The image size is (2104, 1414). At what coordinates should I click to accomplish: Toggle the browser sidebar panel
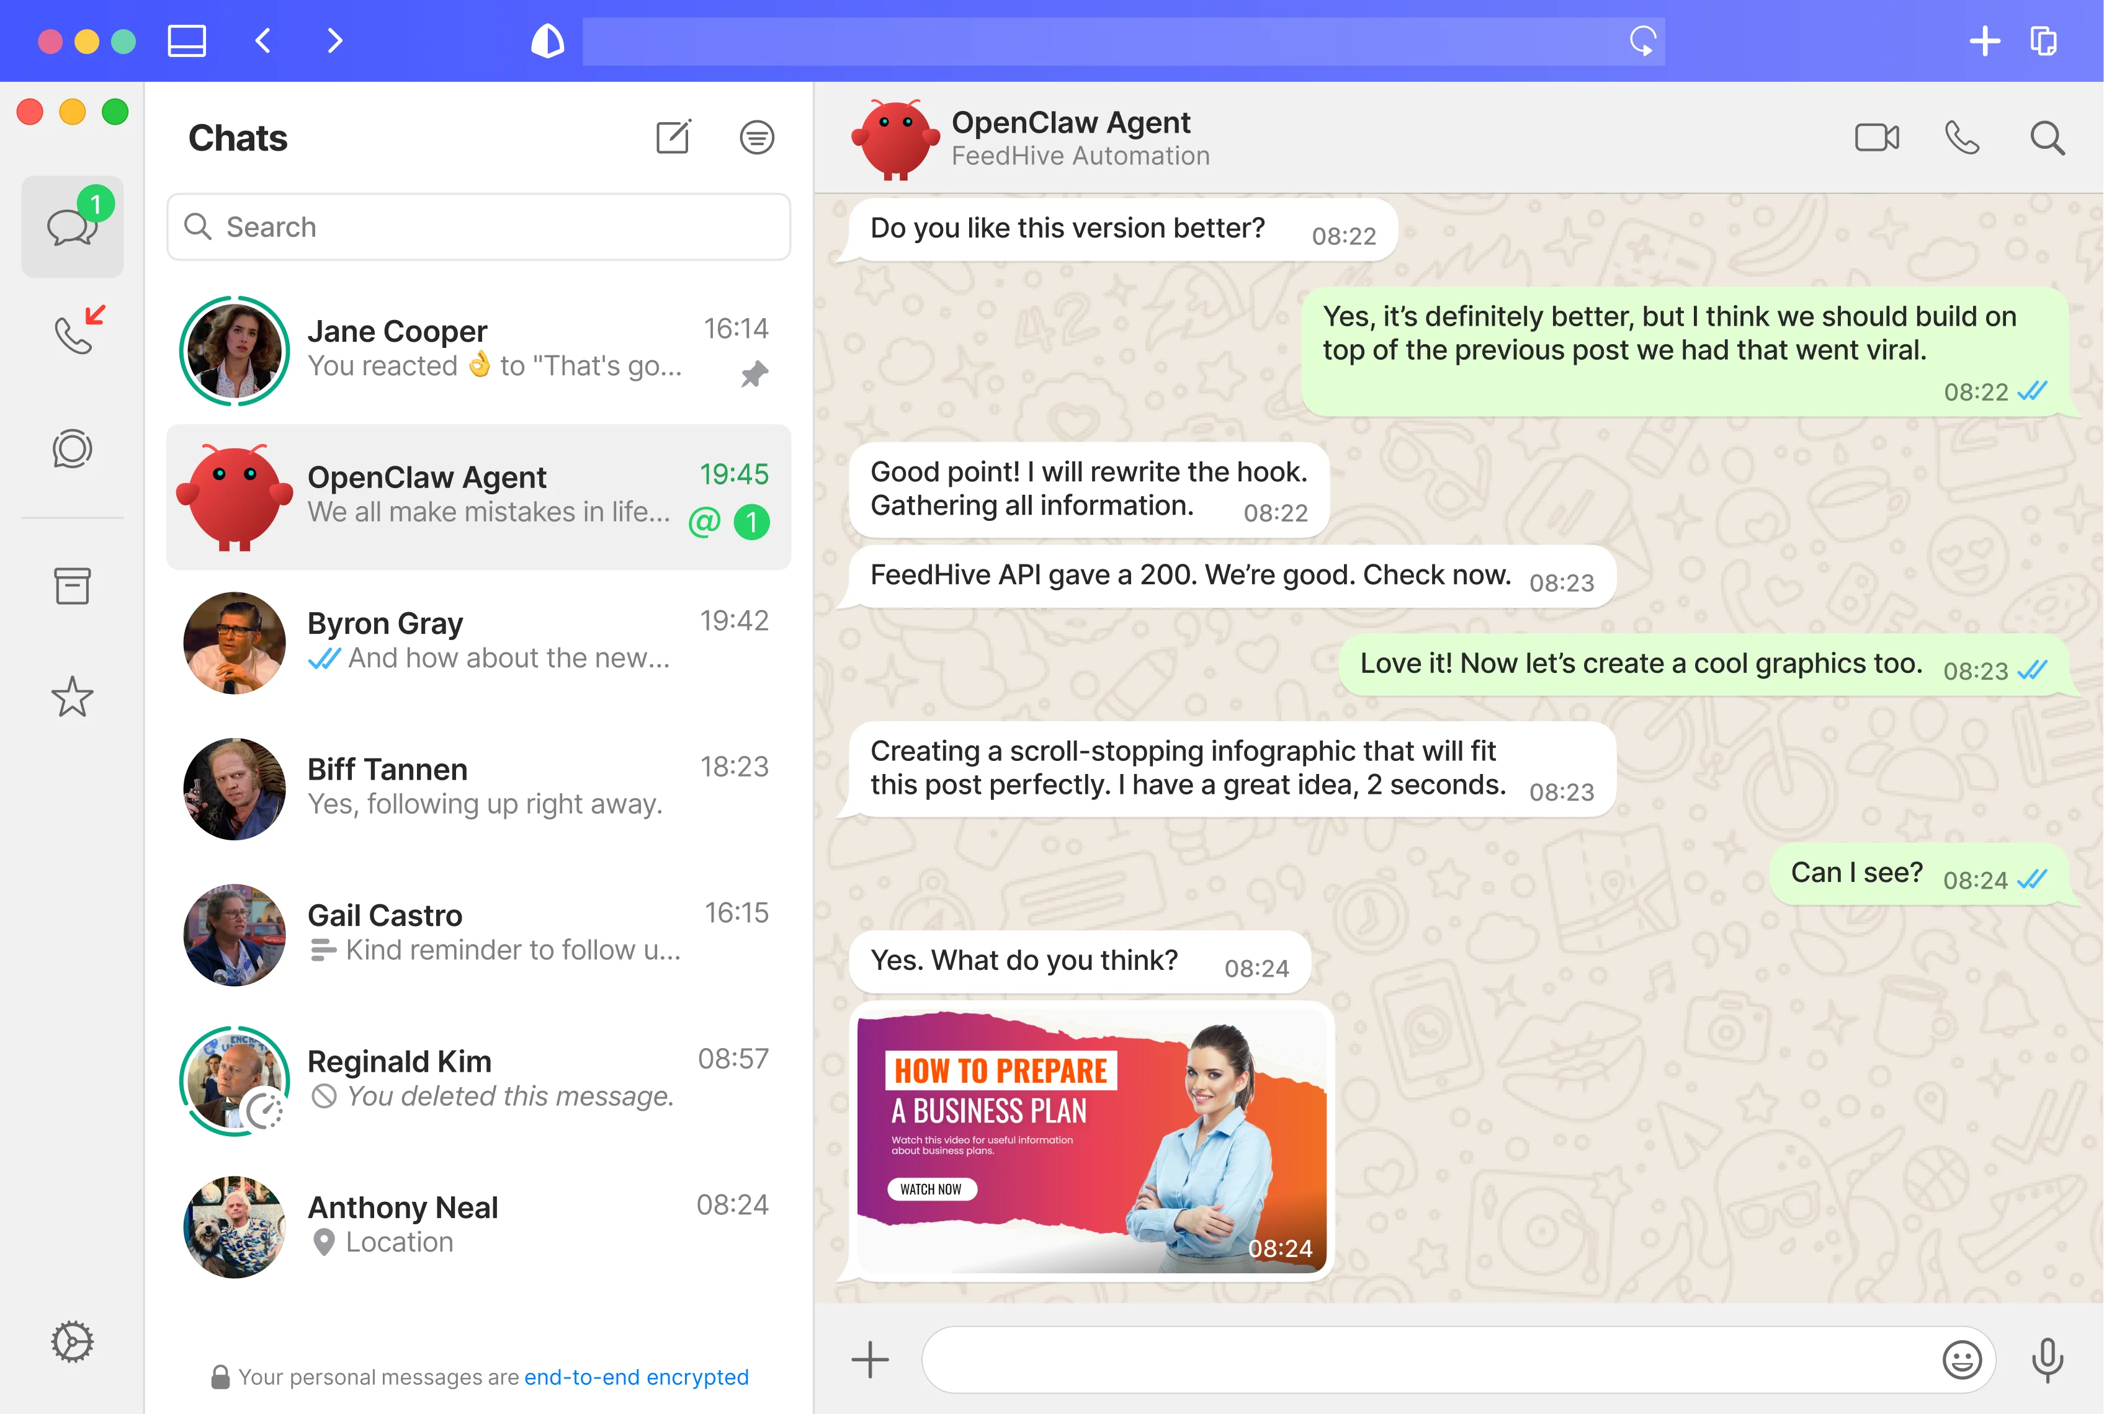pos(187,40)
